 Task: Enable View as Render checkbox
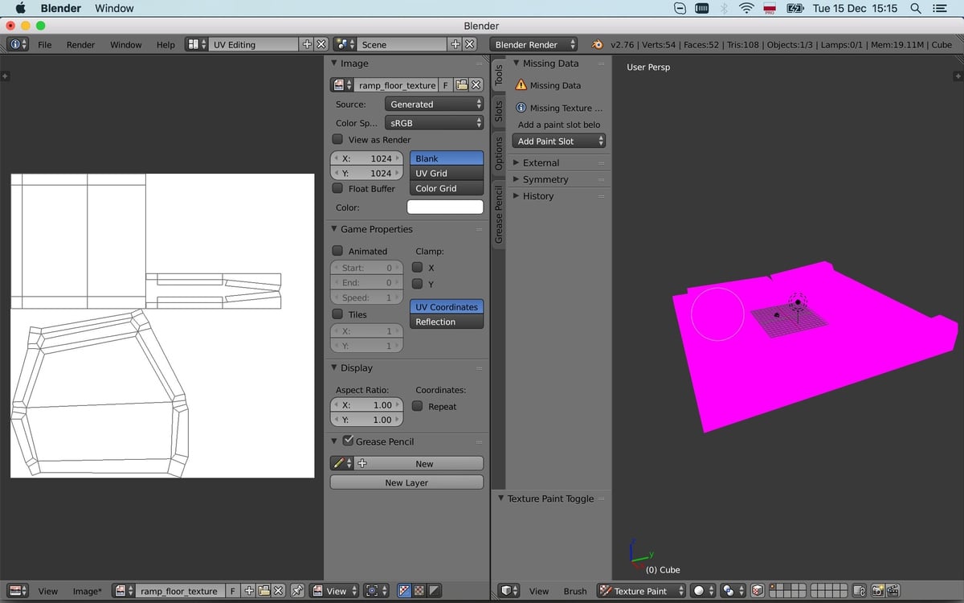337,139
